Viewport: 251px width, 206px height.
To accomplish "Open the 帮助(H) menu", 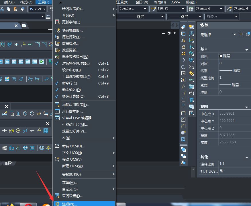I will pyautogui.click(x=160, y=2).
